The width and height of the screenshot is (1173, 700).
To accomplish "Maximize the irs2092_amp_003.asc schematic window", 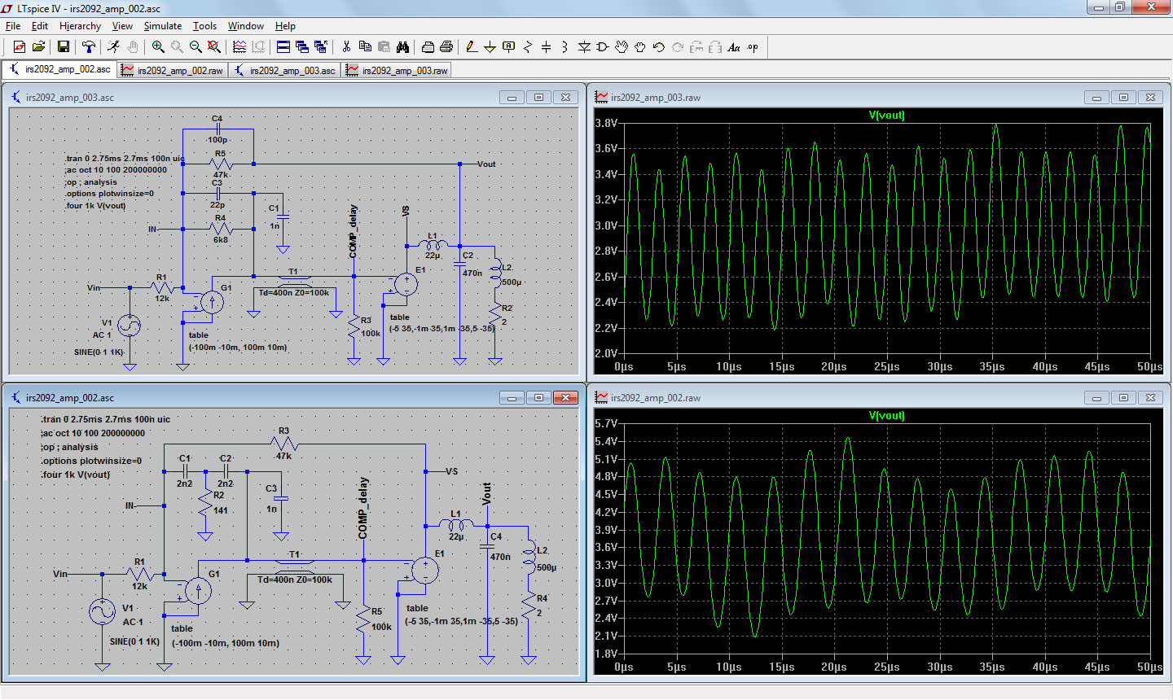I will coord(538,98).
